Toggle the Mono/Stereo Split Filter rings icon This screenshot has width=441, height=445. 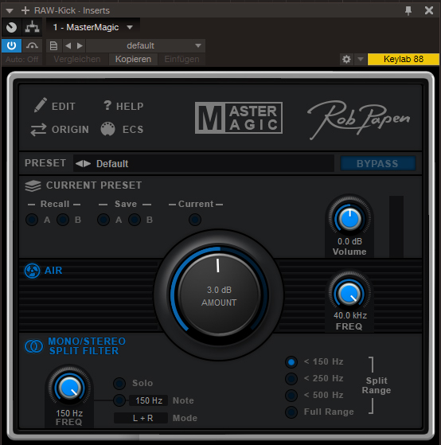pyautogui.click(x=33, y=346)
